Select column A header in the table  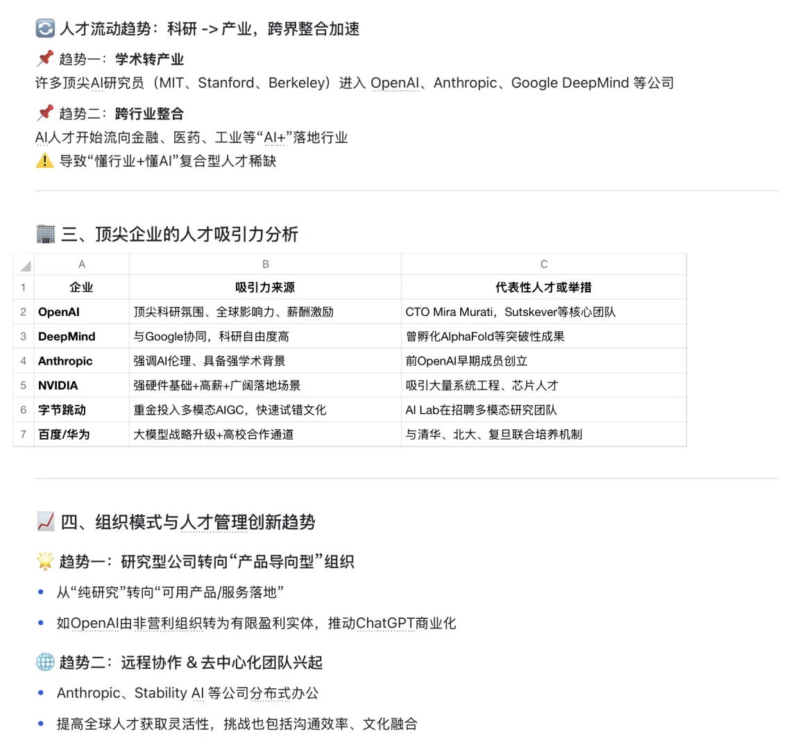(81, 264)
